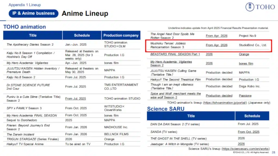The width and height of the screenshot is (278, 156).
Task: Select 'My Hero Academia: Vigilantes' Apr.–Jun. row title
Action: [x=27, y=63]
